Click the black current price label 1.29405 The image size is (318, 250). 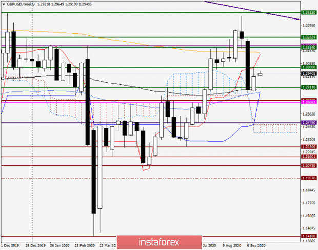pyautogui.click(x=309, y=73)
